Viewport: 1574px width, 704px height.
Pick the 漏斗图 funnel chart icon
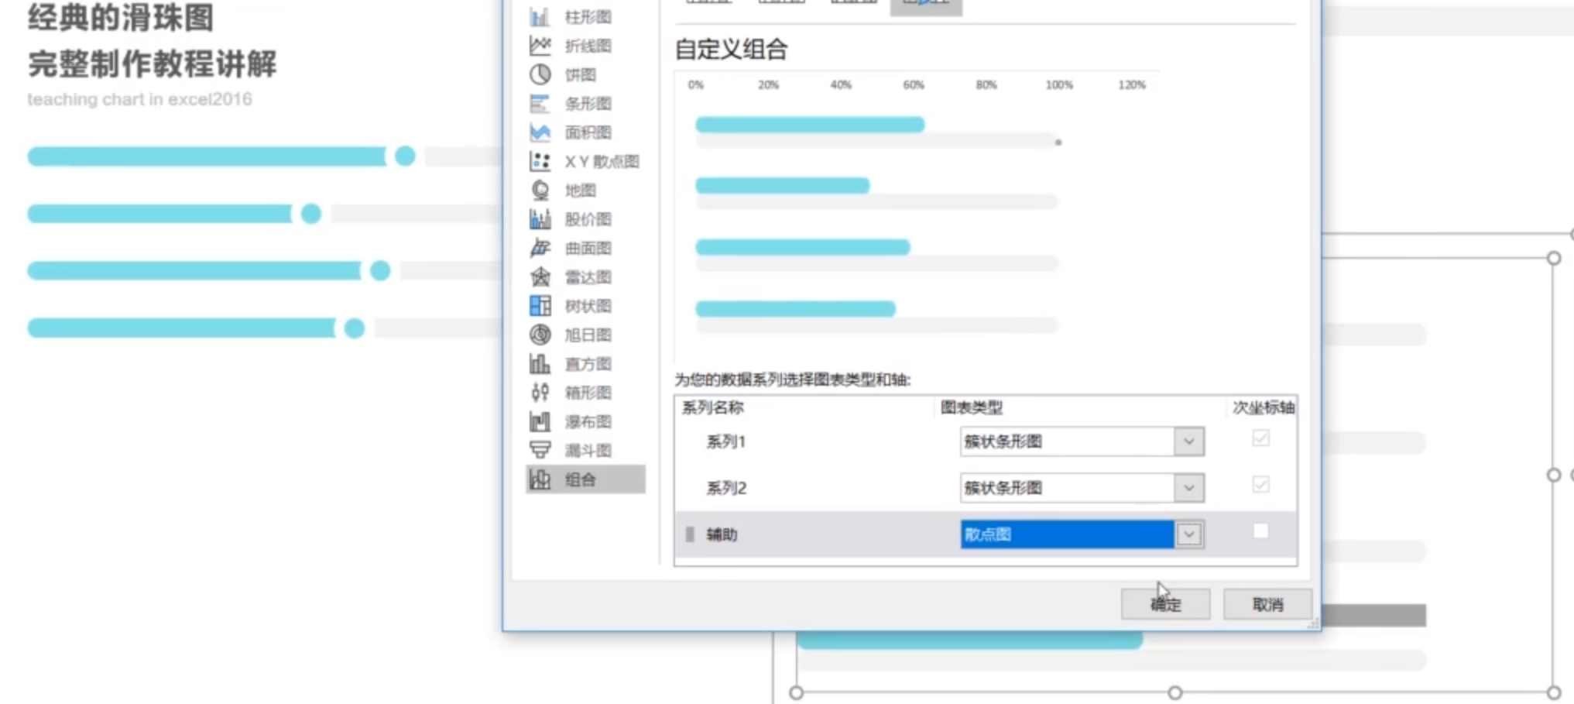click(x=540, y=450)
